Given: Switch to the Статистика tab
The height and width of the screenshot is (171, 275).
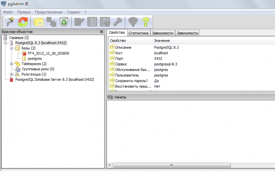Looking at the screenshot, I should (x=138, y=33).
